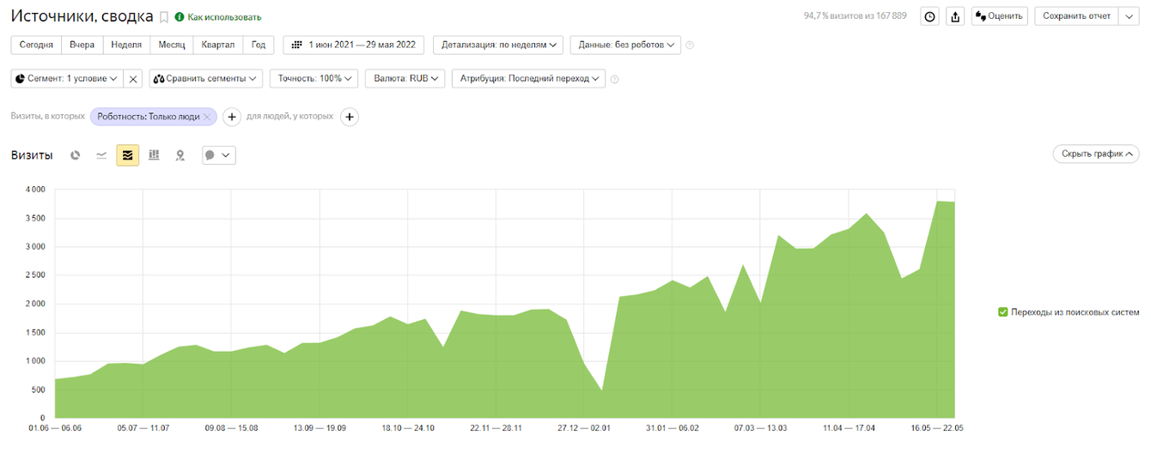Screen dimensions: 1151x453
Task: Select the Квартал period tab
Action: [217, 45]
